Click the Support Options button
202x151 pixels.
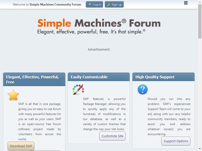tap(176, 141)
